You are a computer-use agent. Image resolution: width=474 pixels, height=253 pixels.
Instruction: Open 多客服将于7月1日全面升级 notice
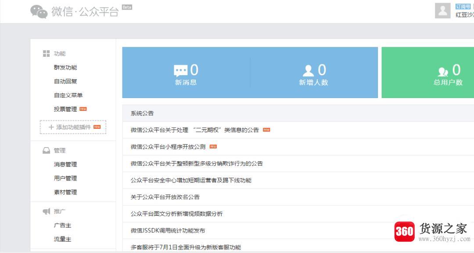coord(186,247)
